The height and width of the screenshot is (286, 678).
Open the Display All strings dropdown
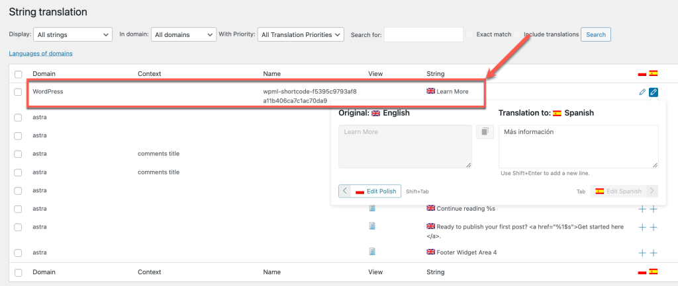coord(73,34)
